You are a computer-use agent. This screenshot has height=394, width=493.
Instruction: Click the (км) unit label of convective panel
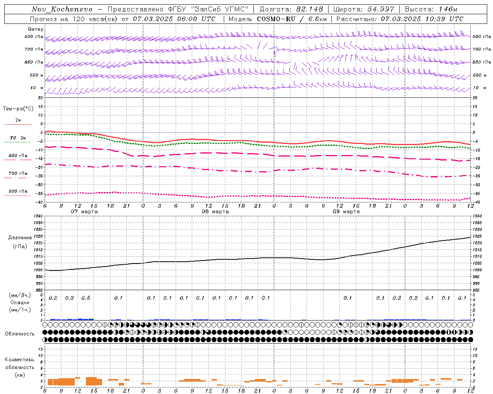coord(20,375)
